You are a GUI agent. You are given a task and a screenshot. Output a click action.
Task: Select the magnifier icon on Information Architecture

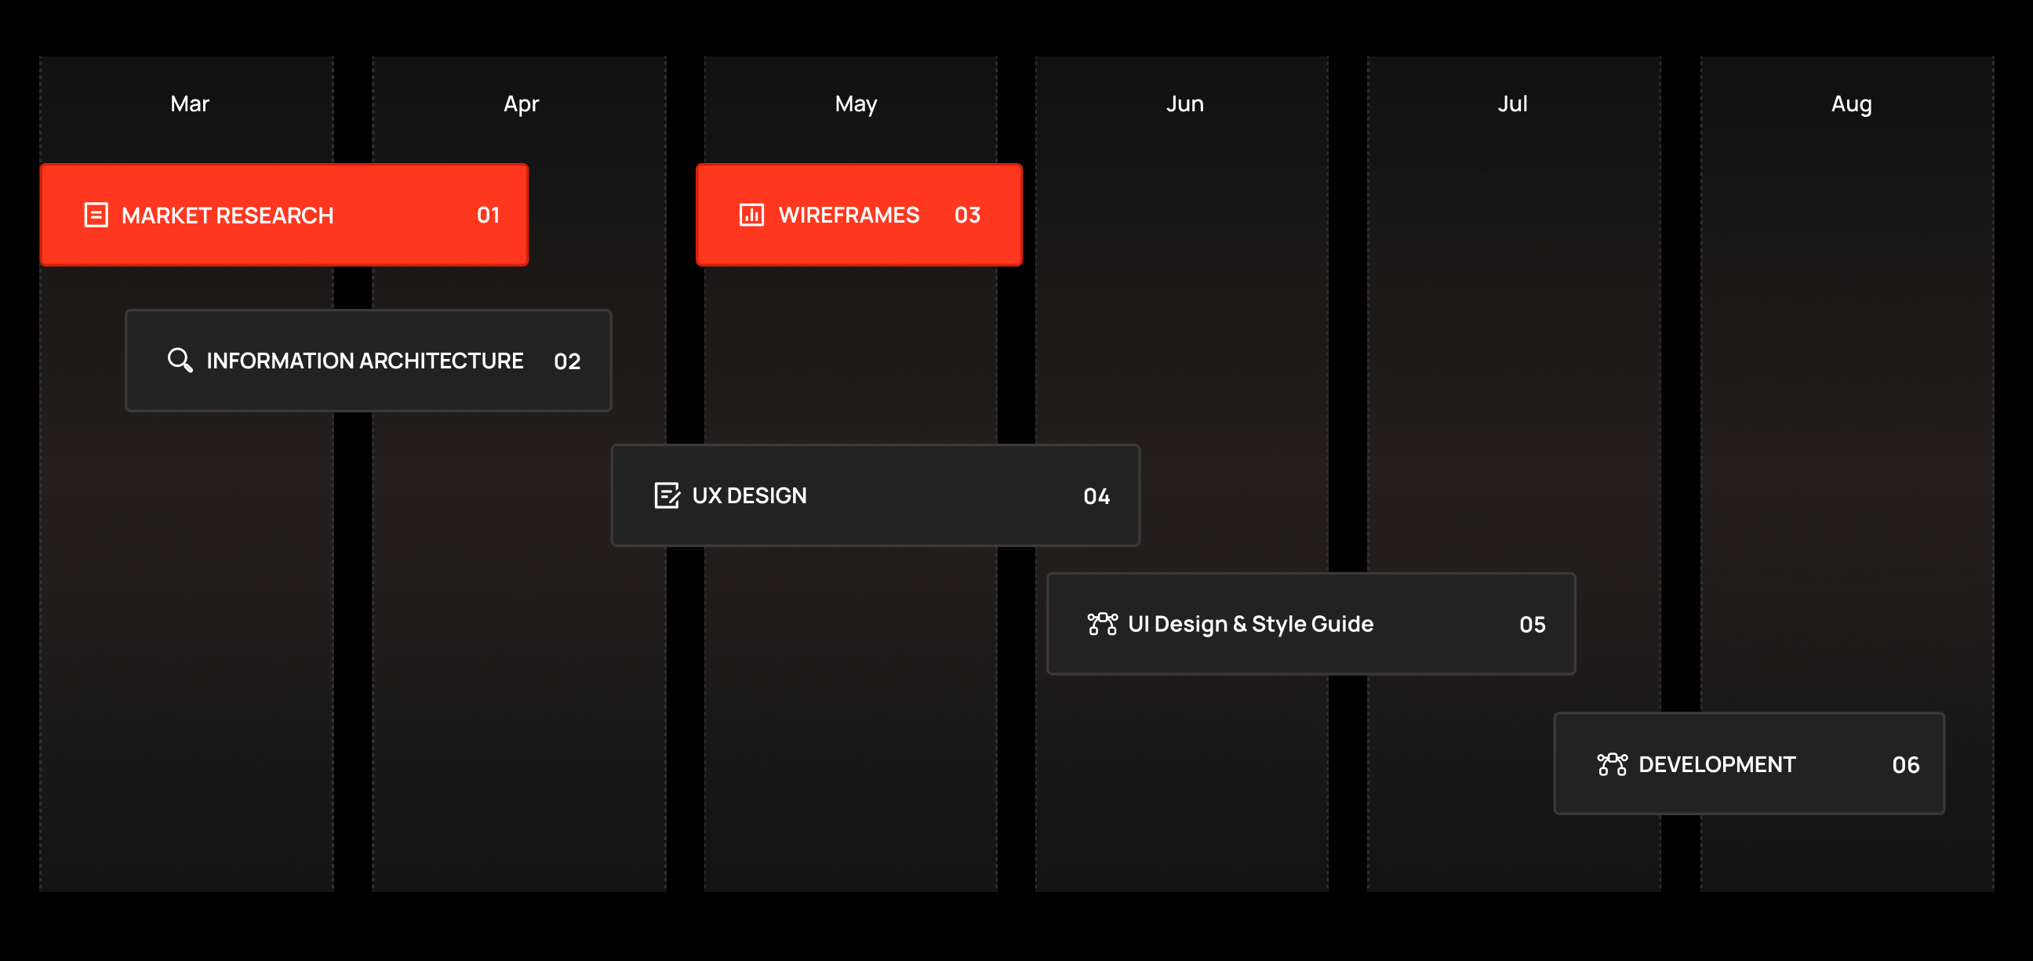(180, 361)
